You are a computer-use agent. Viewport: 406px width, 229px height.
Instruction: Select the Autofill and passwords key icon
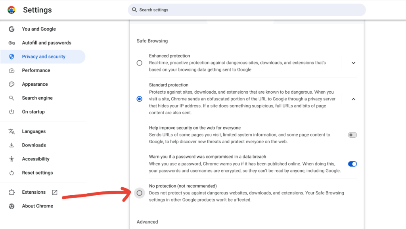coord(11,42)
